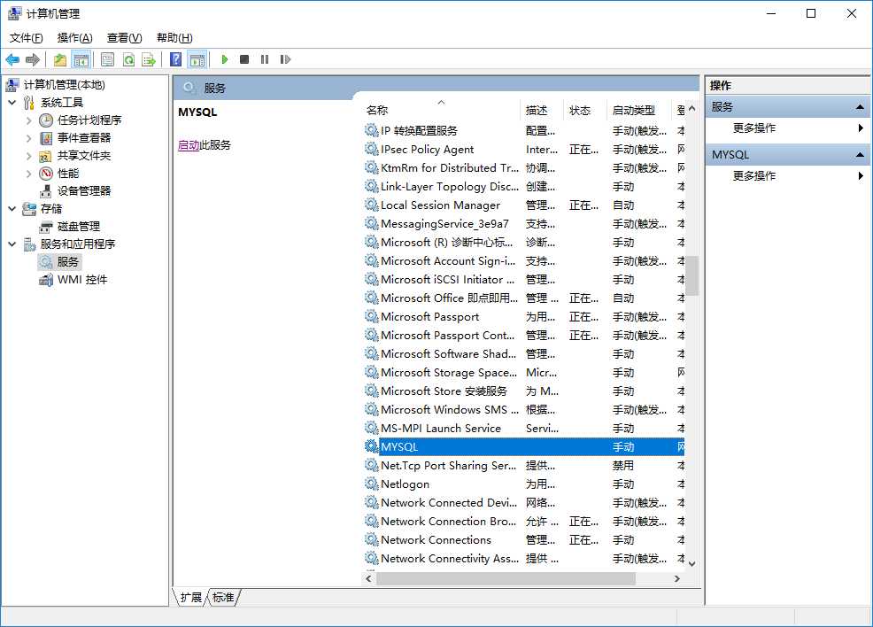Select the Local Session Manager service
Viewport: 873px width, 627px height.
pos(524,205)
